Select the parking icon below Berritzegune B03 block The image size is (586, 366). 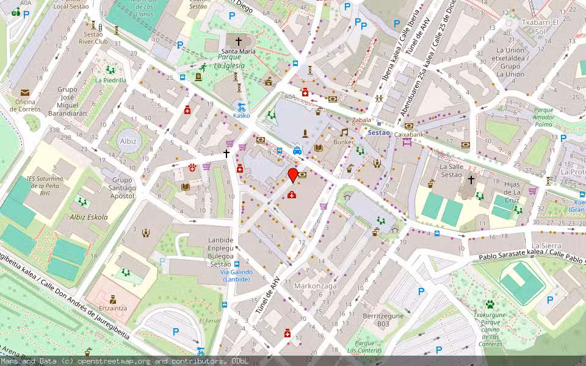point(439,350)
